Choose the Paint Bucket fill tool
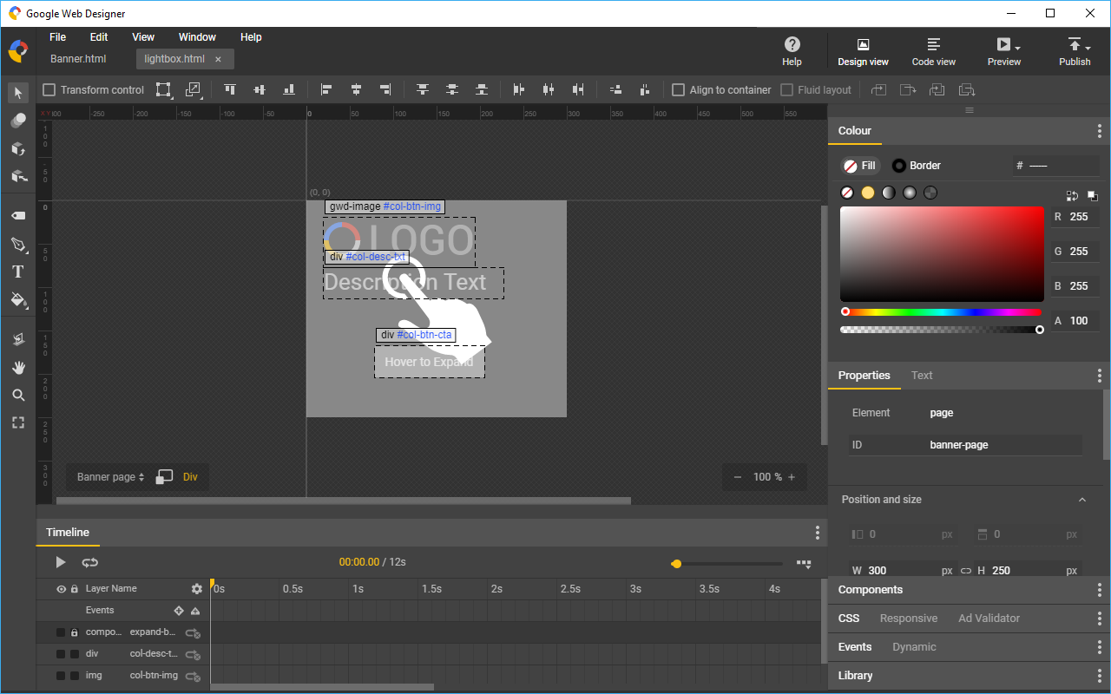The width and height of the screenshot is (1111, 694). coord(17,300)
